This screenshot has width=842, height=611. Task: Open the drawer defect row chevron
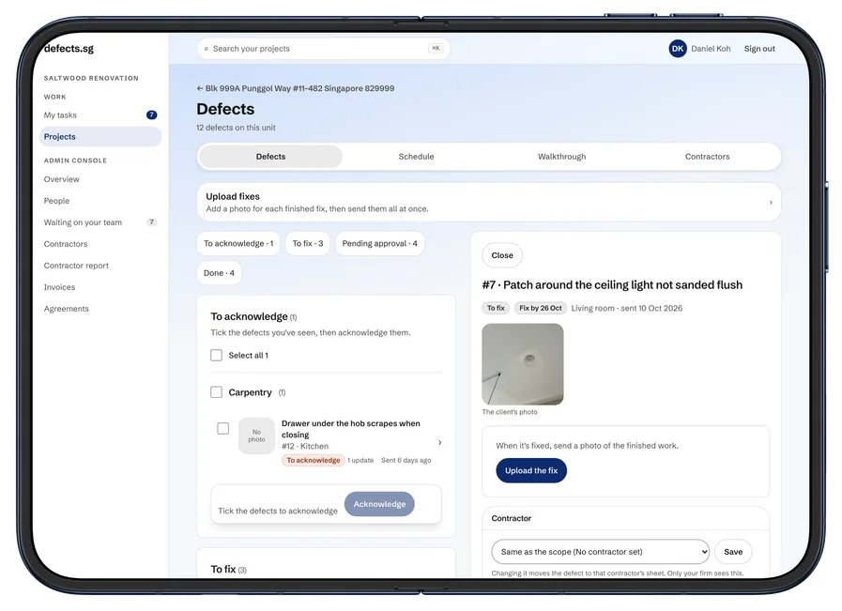pos(440,442)
